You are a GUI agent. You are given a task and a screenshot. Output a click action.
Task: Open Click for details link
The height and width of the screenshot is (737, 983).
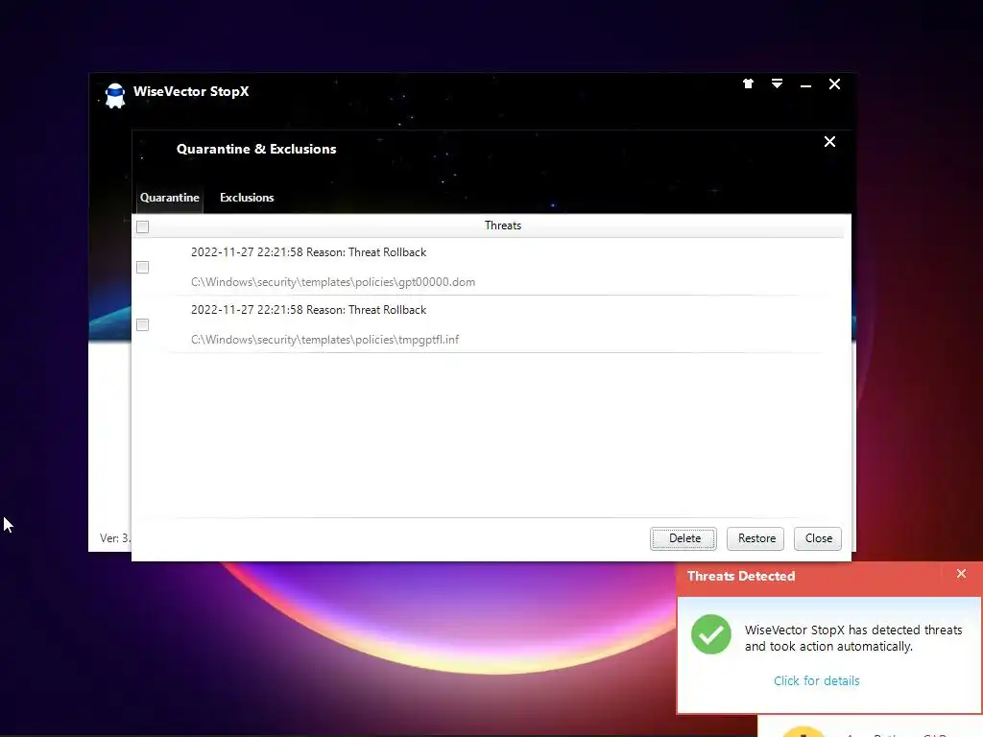tap(816, 680)
